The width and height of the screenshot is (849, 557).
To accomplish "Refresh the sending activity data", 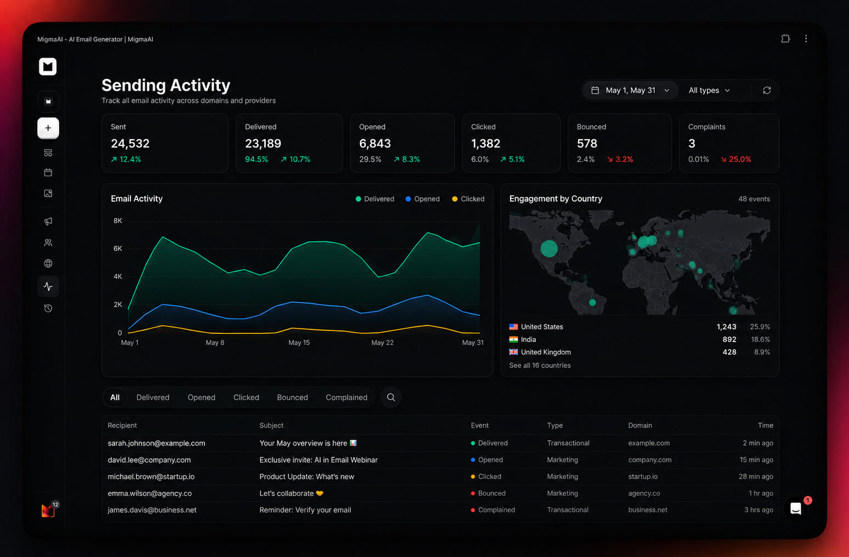I will [x=767, y=90].
